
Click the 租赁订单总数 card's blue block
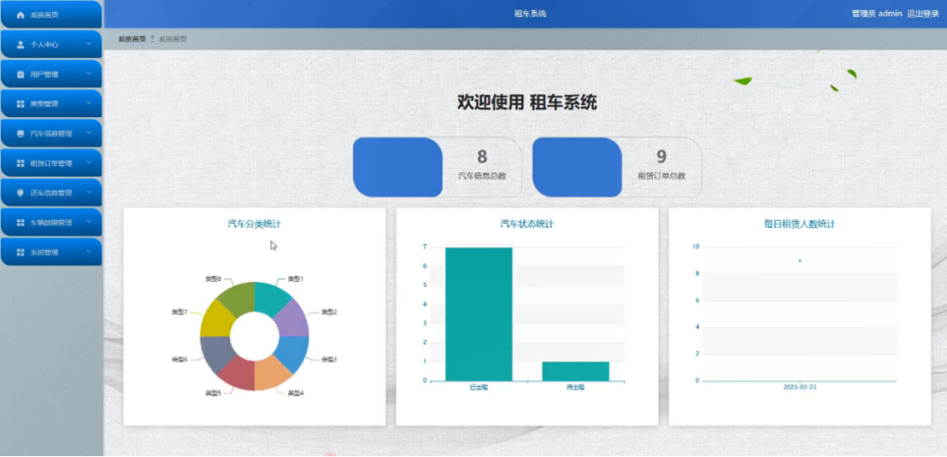[x=577, y=167]
